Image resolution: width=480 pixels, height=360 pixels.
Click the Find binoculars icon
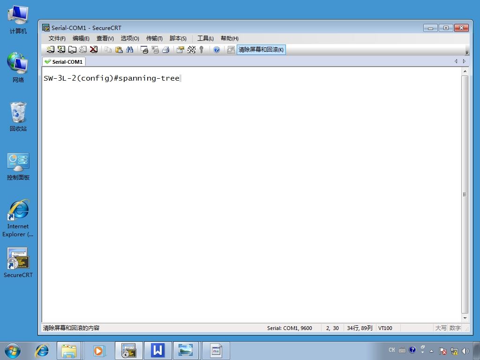point(129,50)
